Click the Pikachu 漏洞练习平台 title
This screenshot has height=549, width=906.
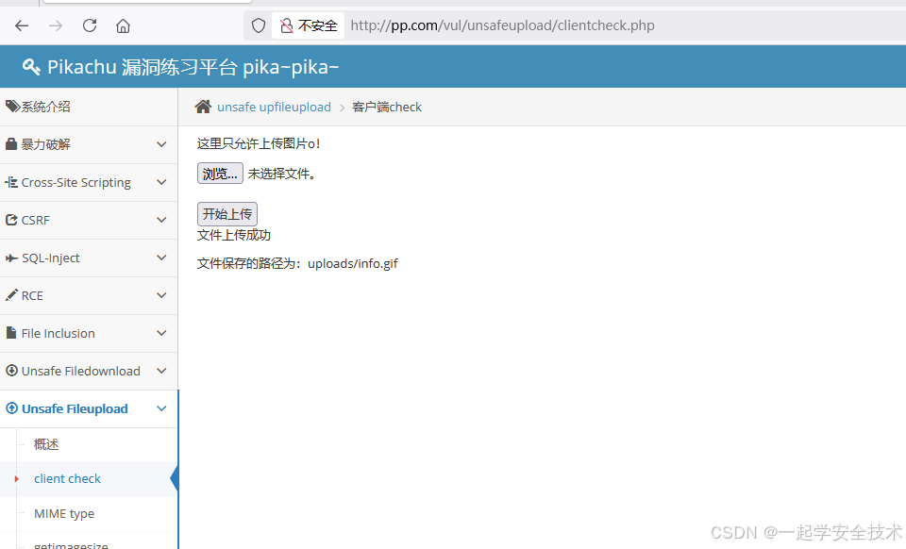pyautogui.click(x=193, y=67)
